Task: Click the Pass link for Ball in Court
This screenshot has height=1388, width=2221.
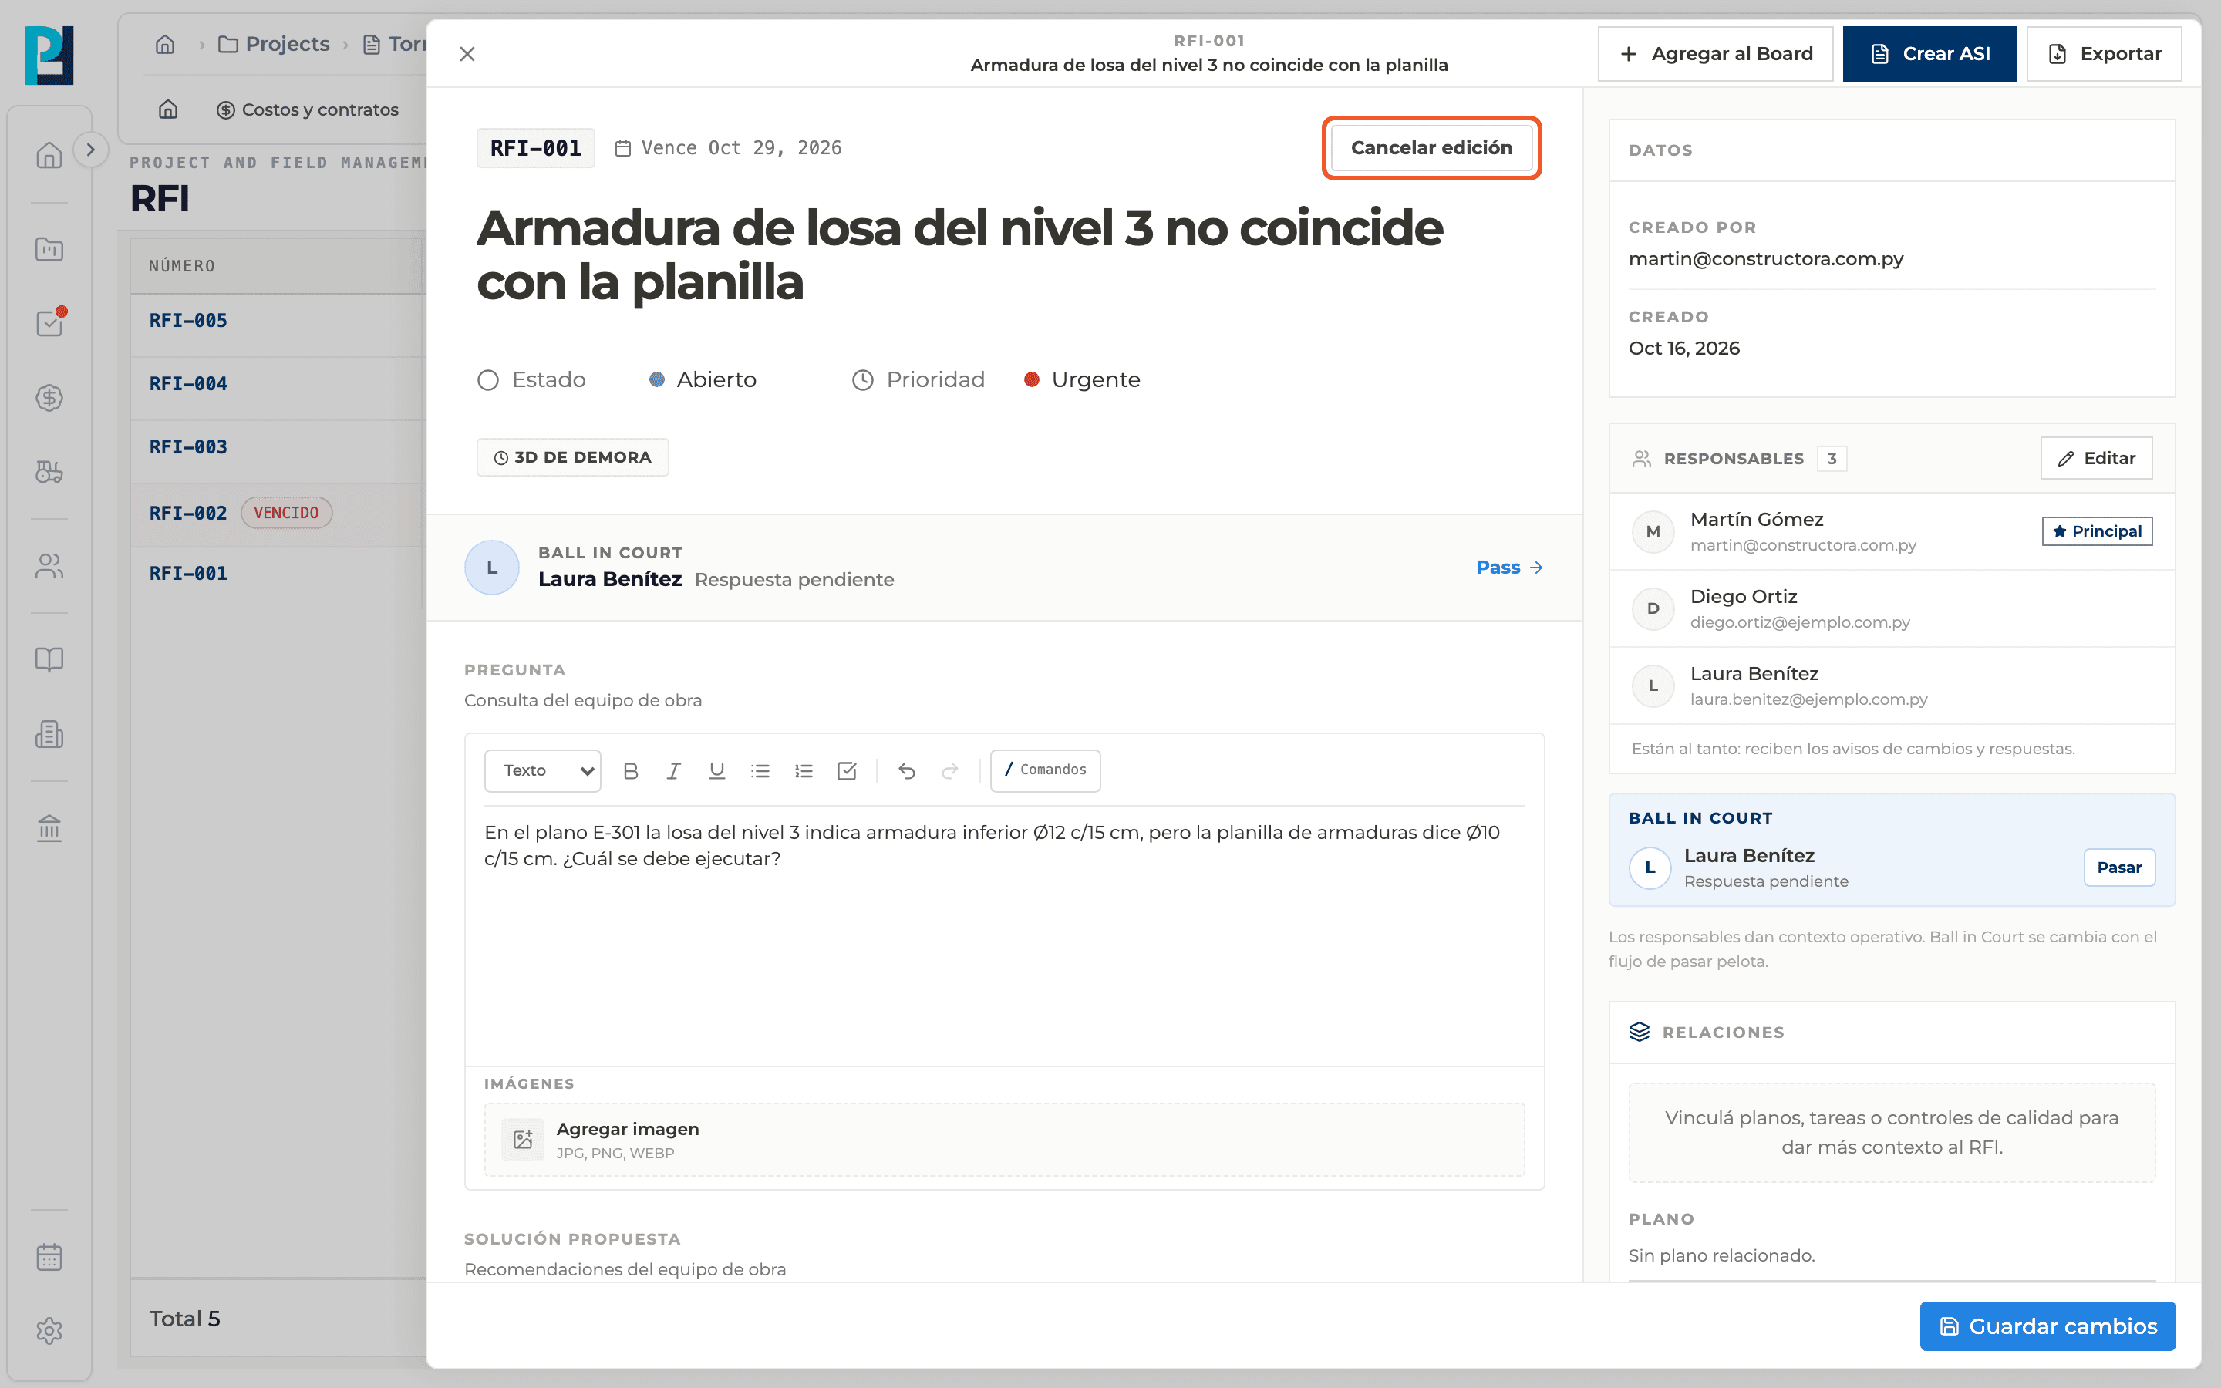Action: tap(1508, 568)
